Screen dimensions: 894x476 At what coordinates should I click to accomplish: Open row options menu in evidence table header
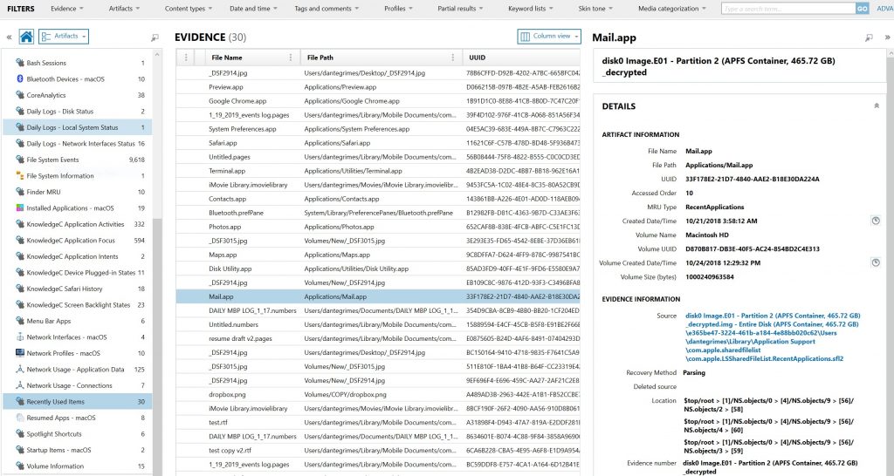185,58
